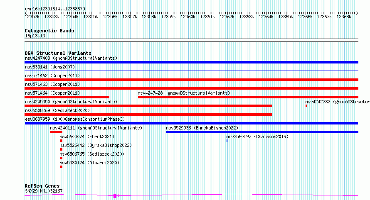Click the 12364k ruler tick label
370x200 pixels.
coord(266,17)
